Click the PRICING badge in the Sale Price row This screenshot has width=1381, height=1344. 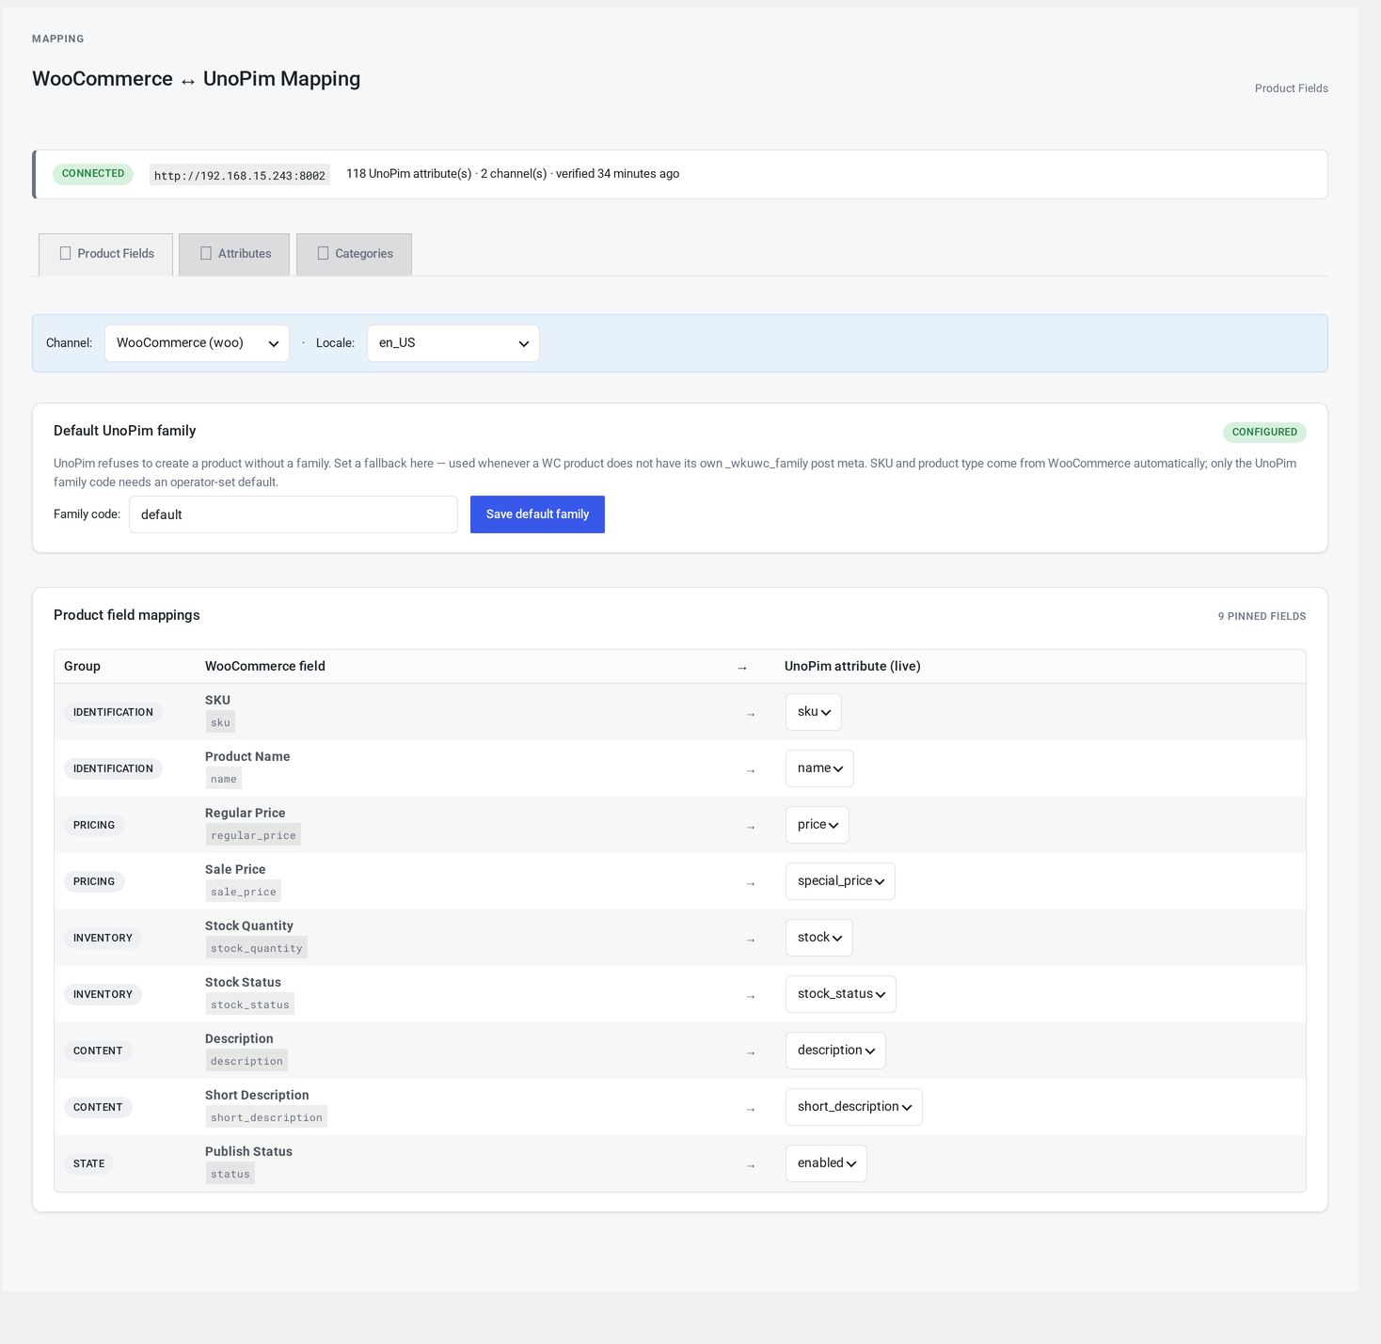click(x=94, y=882)
